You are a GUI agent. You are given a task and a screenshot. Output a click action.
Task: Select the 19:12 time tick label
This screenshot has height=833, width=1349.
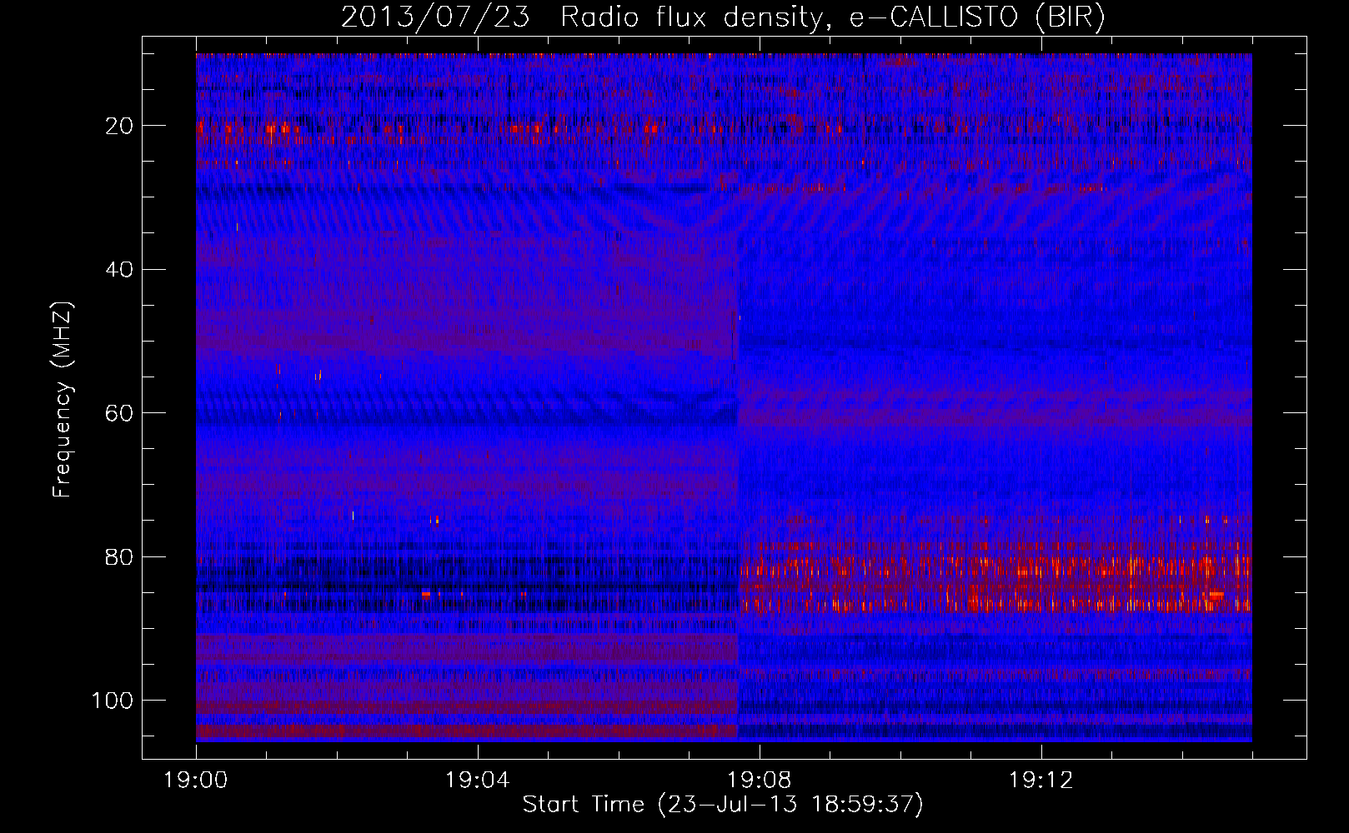[x=1041, y=781]
